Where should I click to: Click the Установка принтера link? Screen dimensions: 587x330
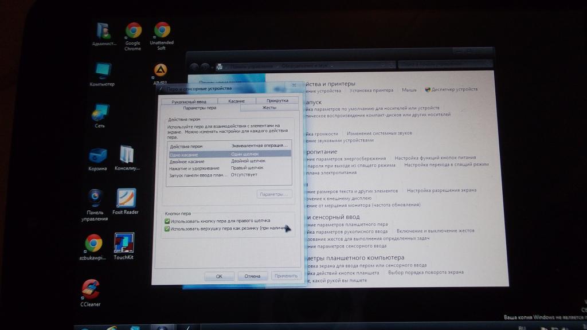point(371,90)
